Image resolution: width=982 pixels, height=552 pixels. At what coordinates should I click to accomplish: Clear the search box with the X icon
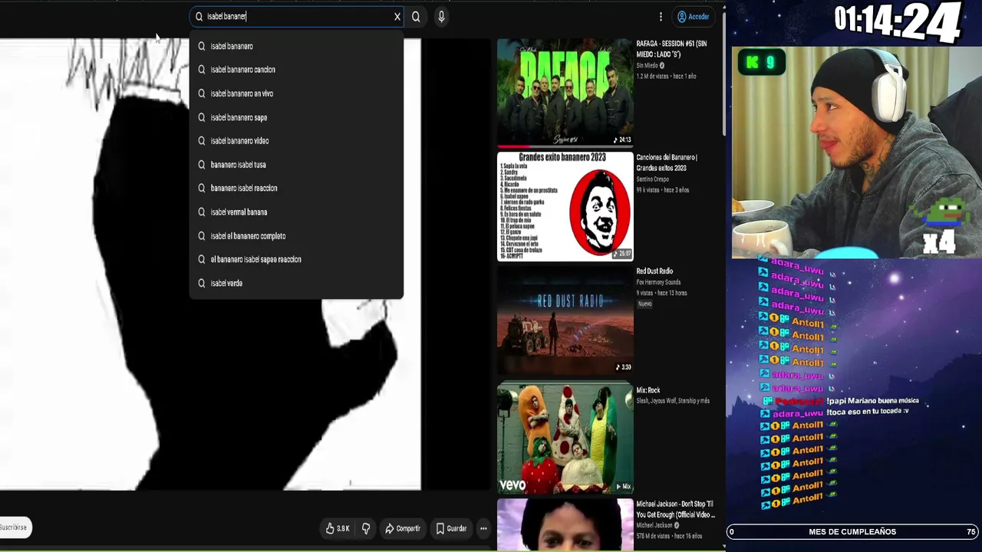(x=397, y=16)
